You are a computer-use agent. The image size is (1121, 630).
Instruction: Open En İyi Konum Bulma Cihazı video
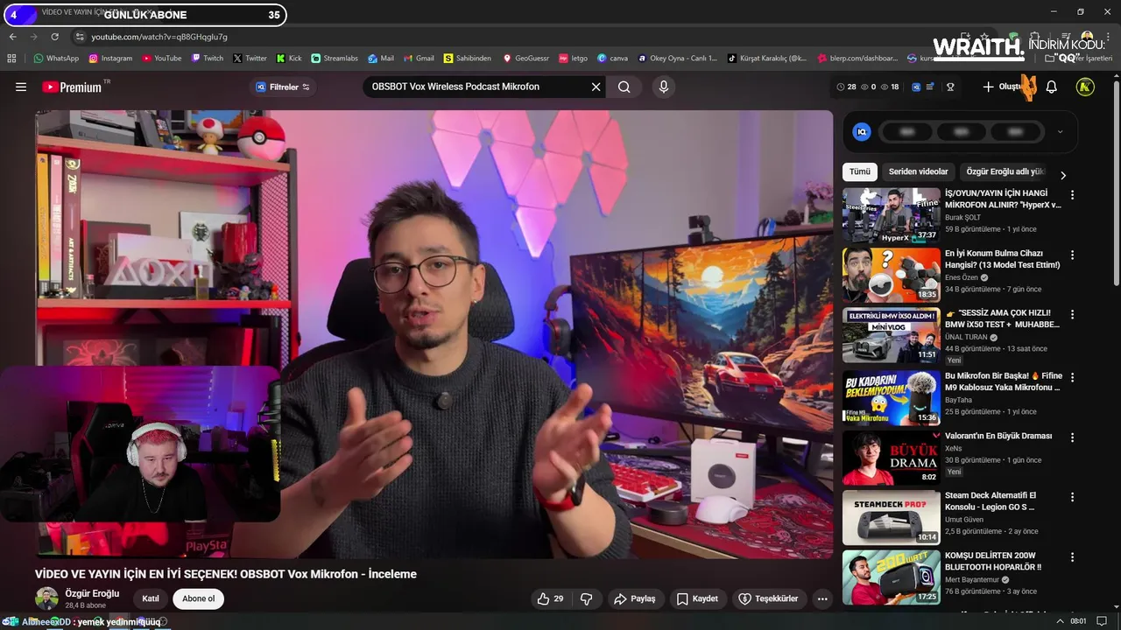pyautogui.click(x=1003, y=259)
